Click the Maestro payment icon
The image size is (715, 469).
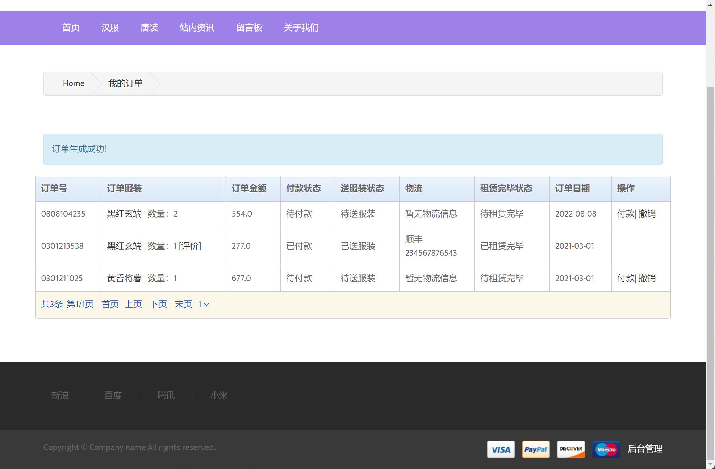tap(606, 449)
